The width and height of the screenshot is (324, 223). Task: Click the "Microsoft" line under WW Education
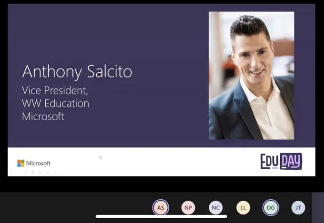[x=43, y=116]
